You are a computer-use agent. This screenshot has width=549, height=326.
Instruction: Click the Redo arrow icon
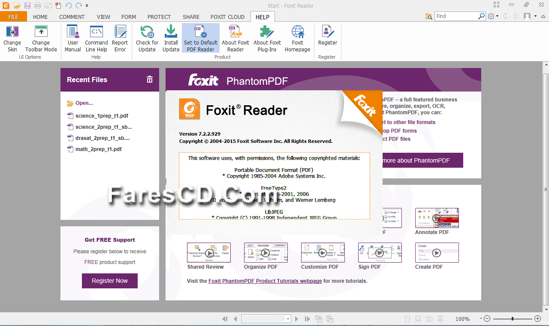click(78, 6)
